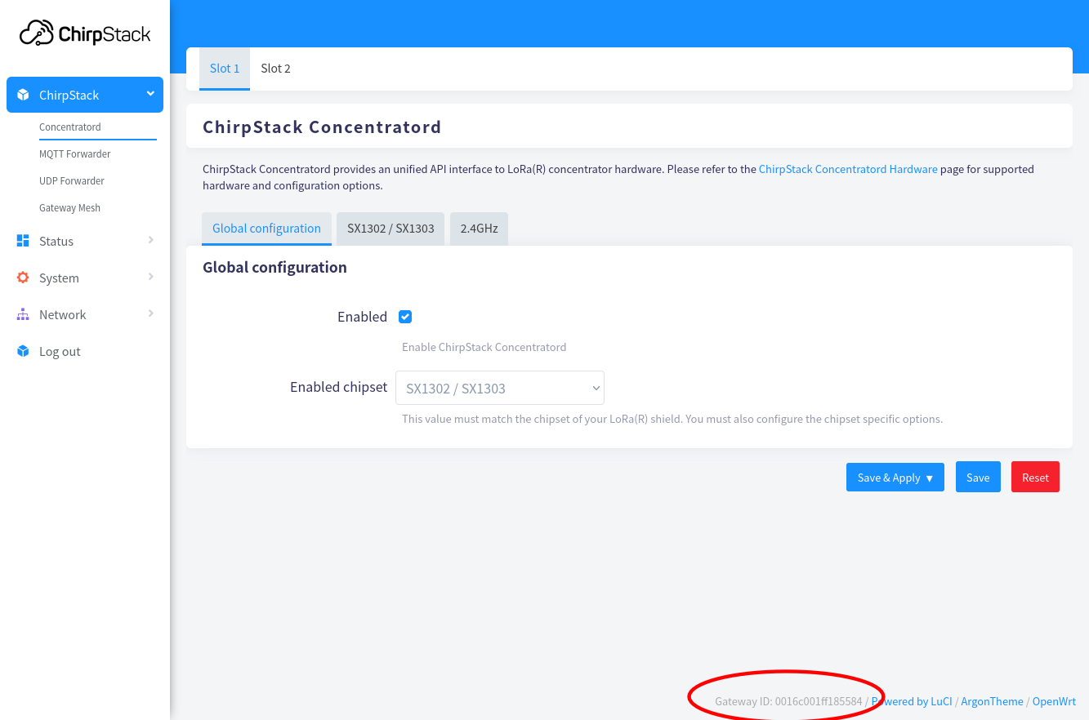Click the Save & Apply button
The height and width of the screenshot is (720, 1089).
click(x=895, y=478)
